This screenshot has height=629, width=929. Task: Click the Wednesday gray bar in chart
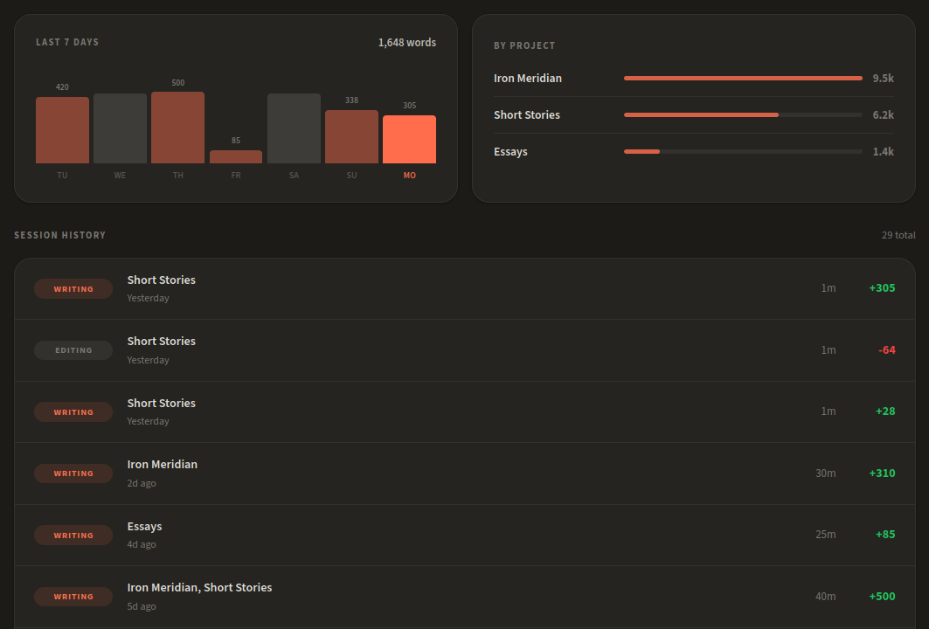point(120,128)
